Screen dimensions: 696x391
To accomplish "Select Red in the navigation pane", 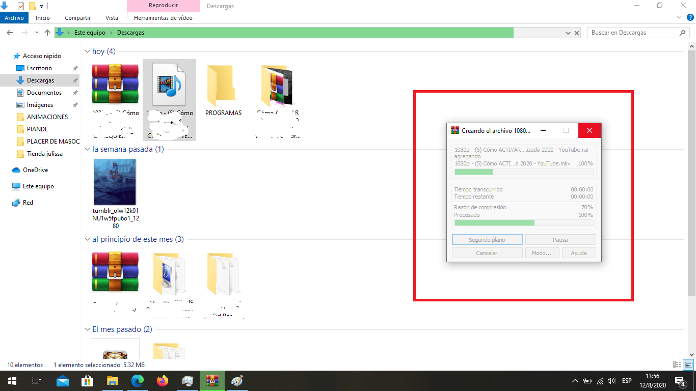I will (28, 203).
